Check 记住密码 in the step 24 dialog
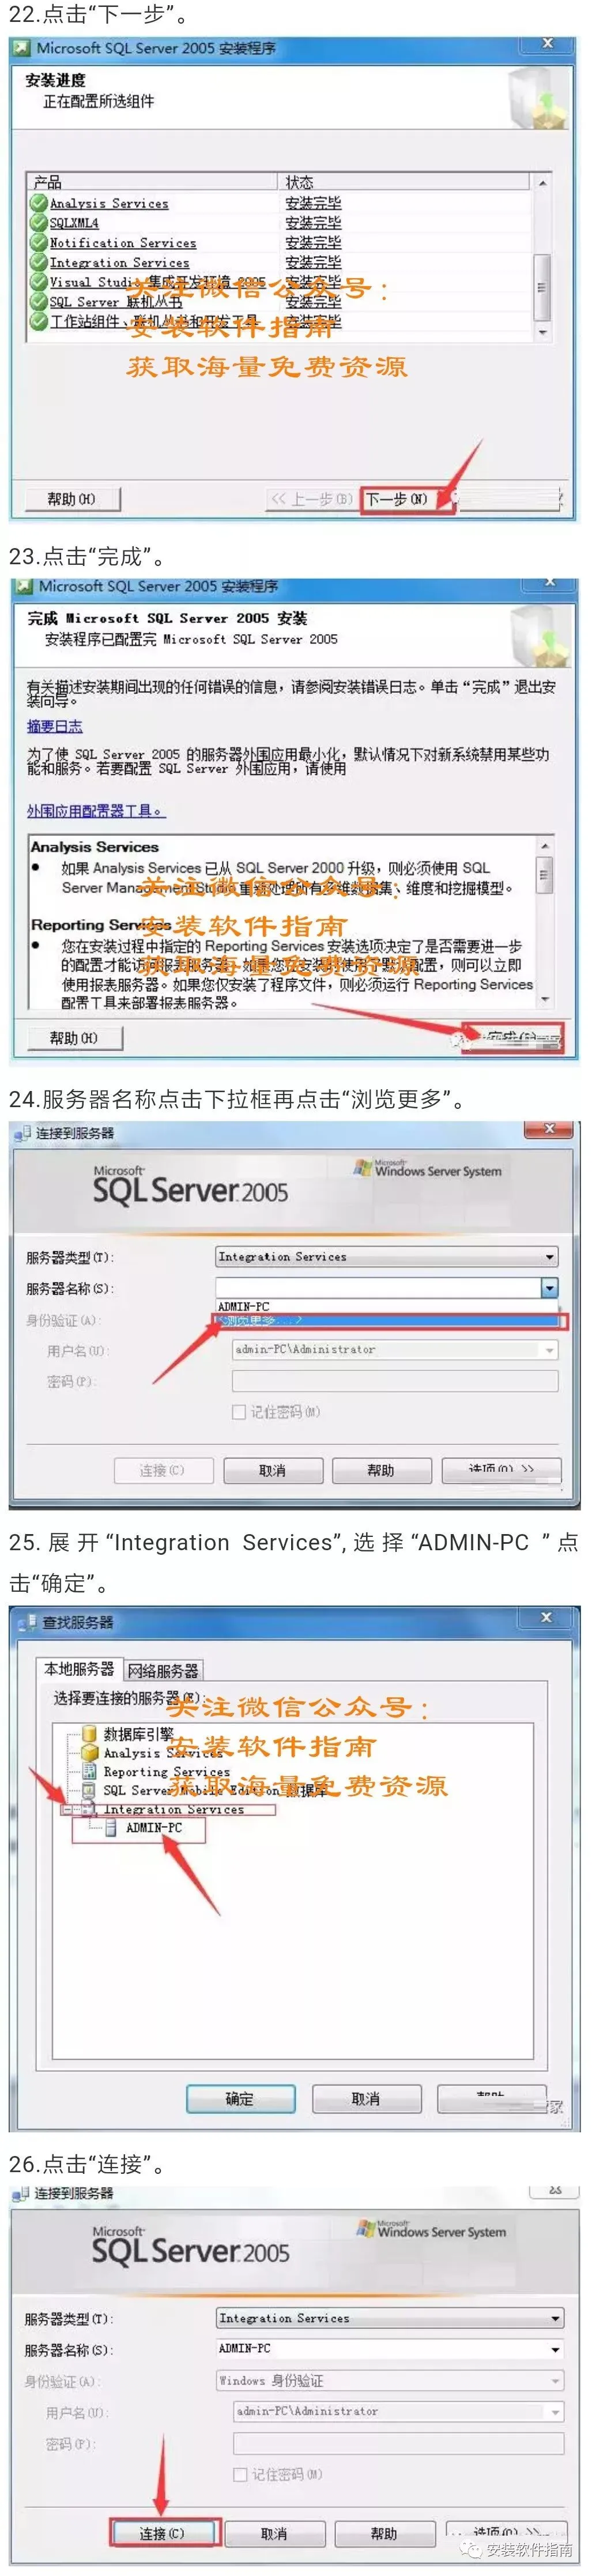 [x=239, y=1412]
